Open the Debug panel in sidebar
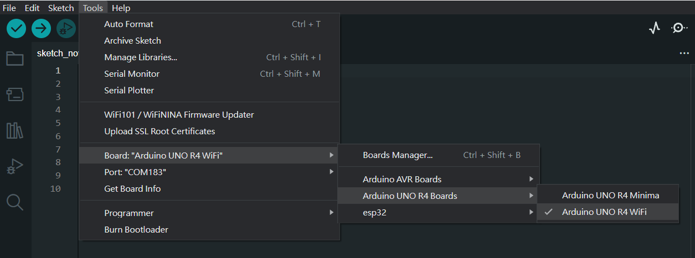Image resolution: width=695 pixels, height=258 pixels. [15, 166]
